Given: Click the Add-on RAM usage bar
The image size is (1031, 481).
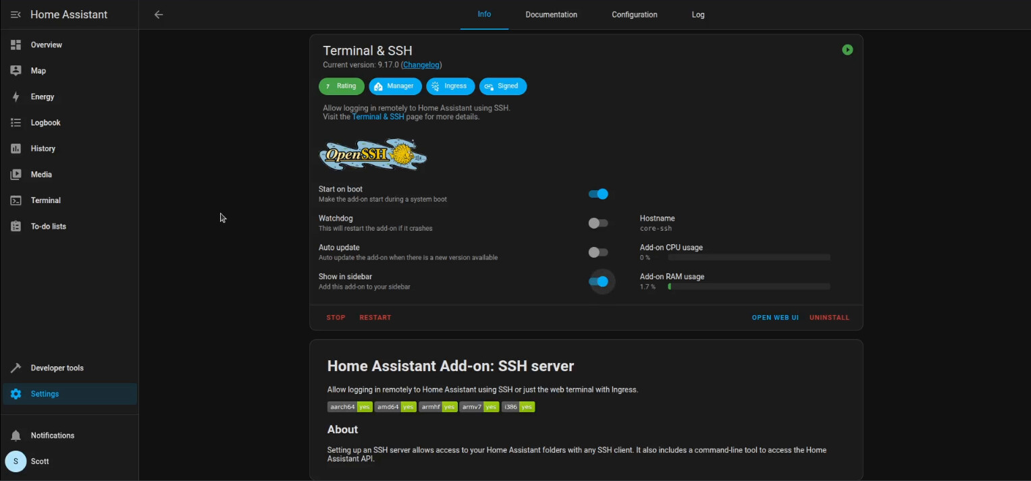Looking at the screenshot, I should click(x=749, y=287).
